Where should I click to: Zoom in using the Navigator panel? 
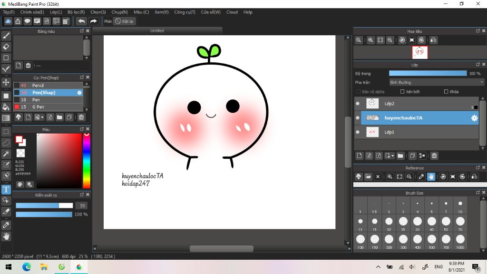pos(370,40)
